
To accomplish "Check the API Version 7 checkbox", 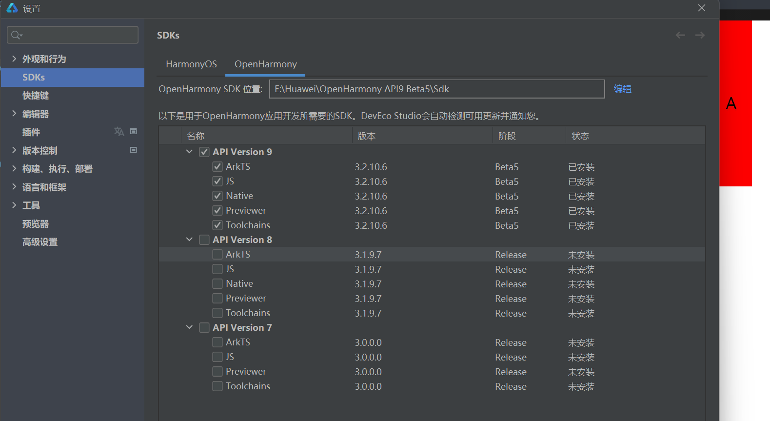I will (204, 327).
